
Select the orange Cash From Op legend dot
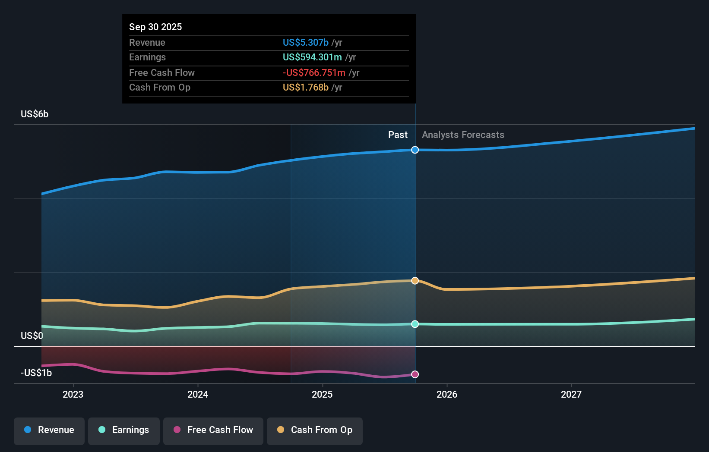point(281,430)
